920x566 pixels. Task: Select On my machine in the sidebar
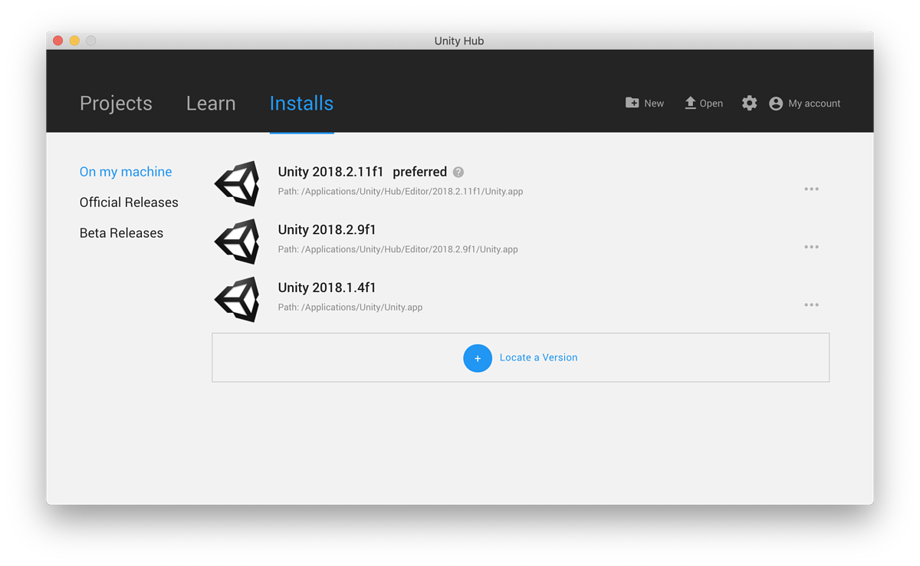click(x=126, y=172)
